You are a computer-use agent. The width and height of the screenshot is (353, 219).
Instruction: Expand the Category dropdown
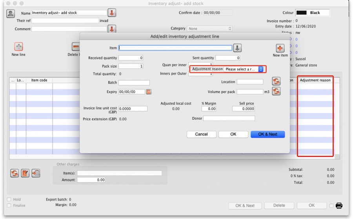click(x=209, y=29)
